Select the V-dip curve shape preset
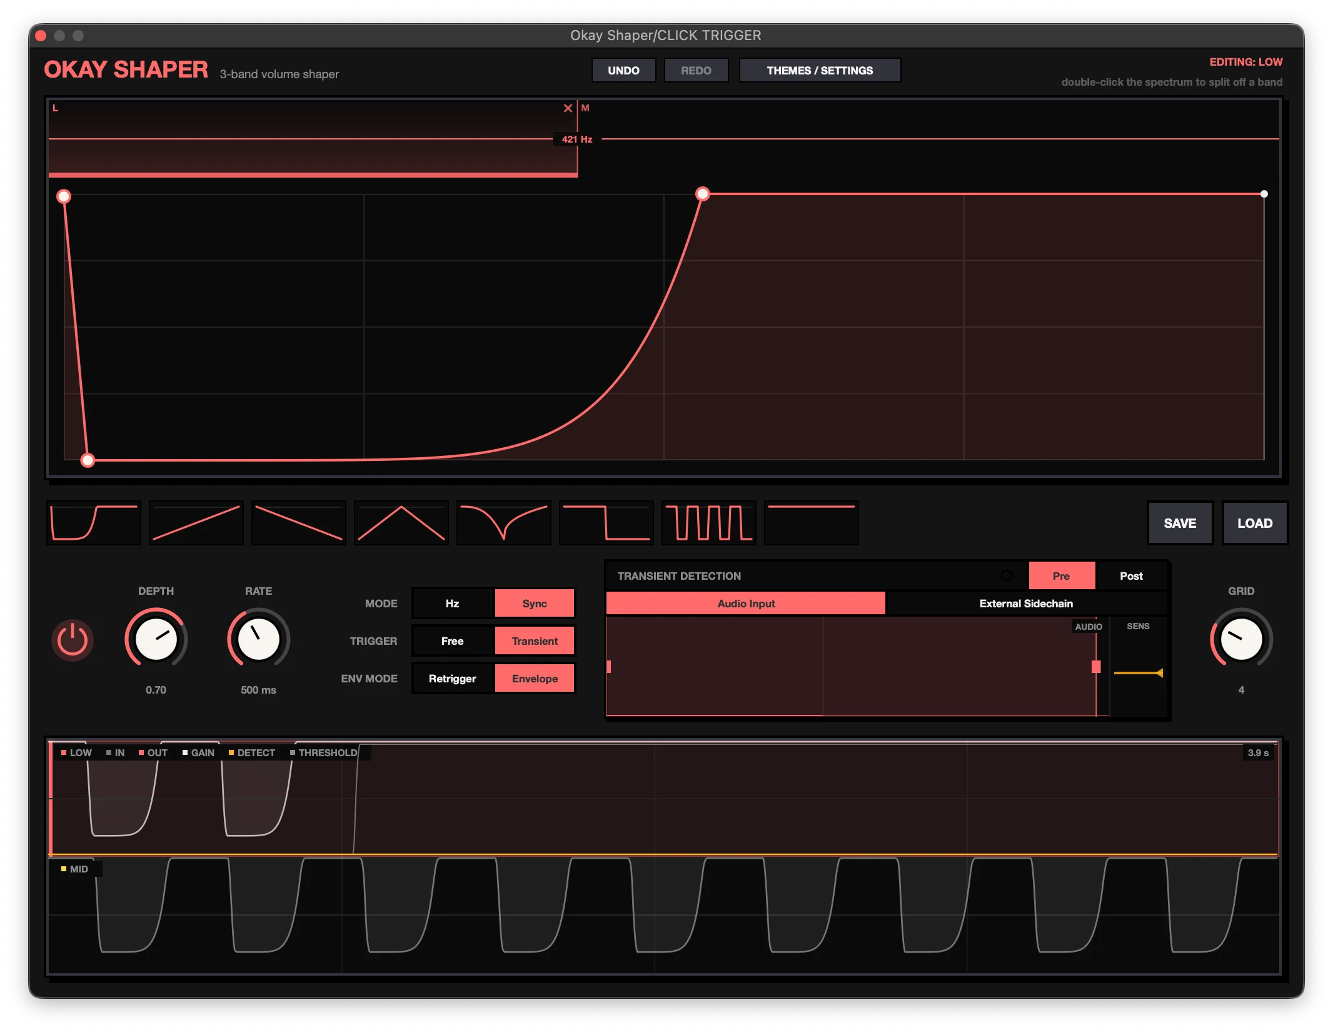The image size is (1333, 1032). [504, 523]
